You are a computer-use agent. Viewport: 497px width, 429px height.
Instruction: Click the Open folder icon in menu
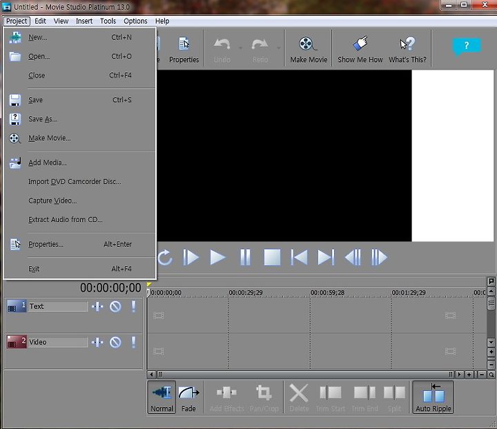[15, 57]
